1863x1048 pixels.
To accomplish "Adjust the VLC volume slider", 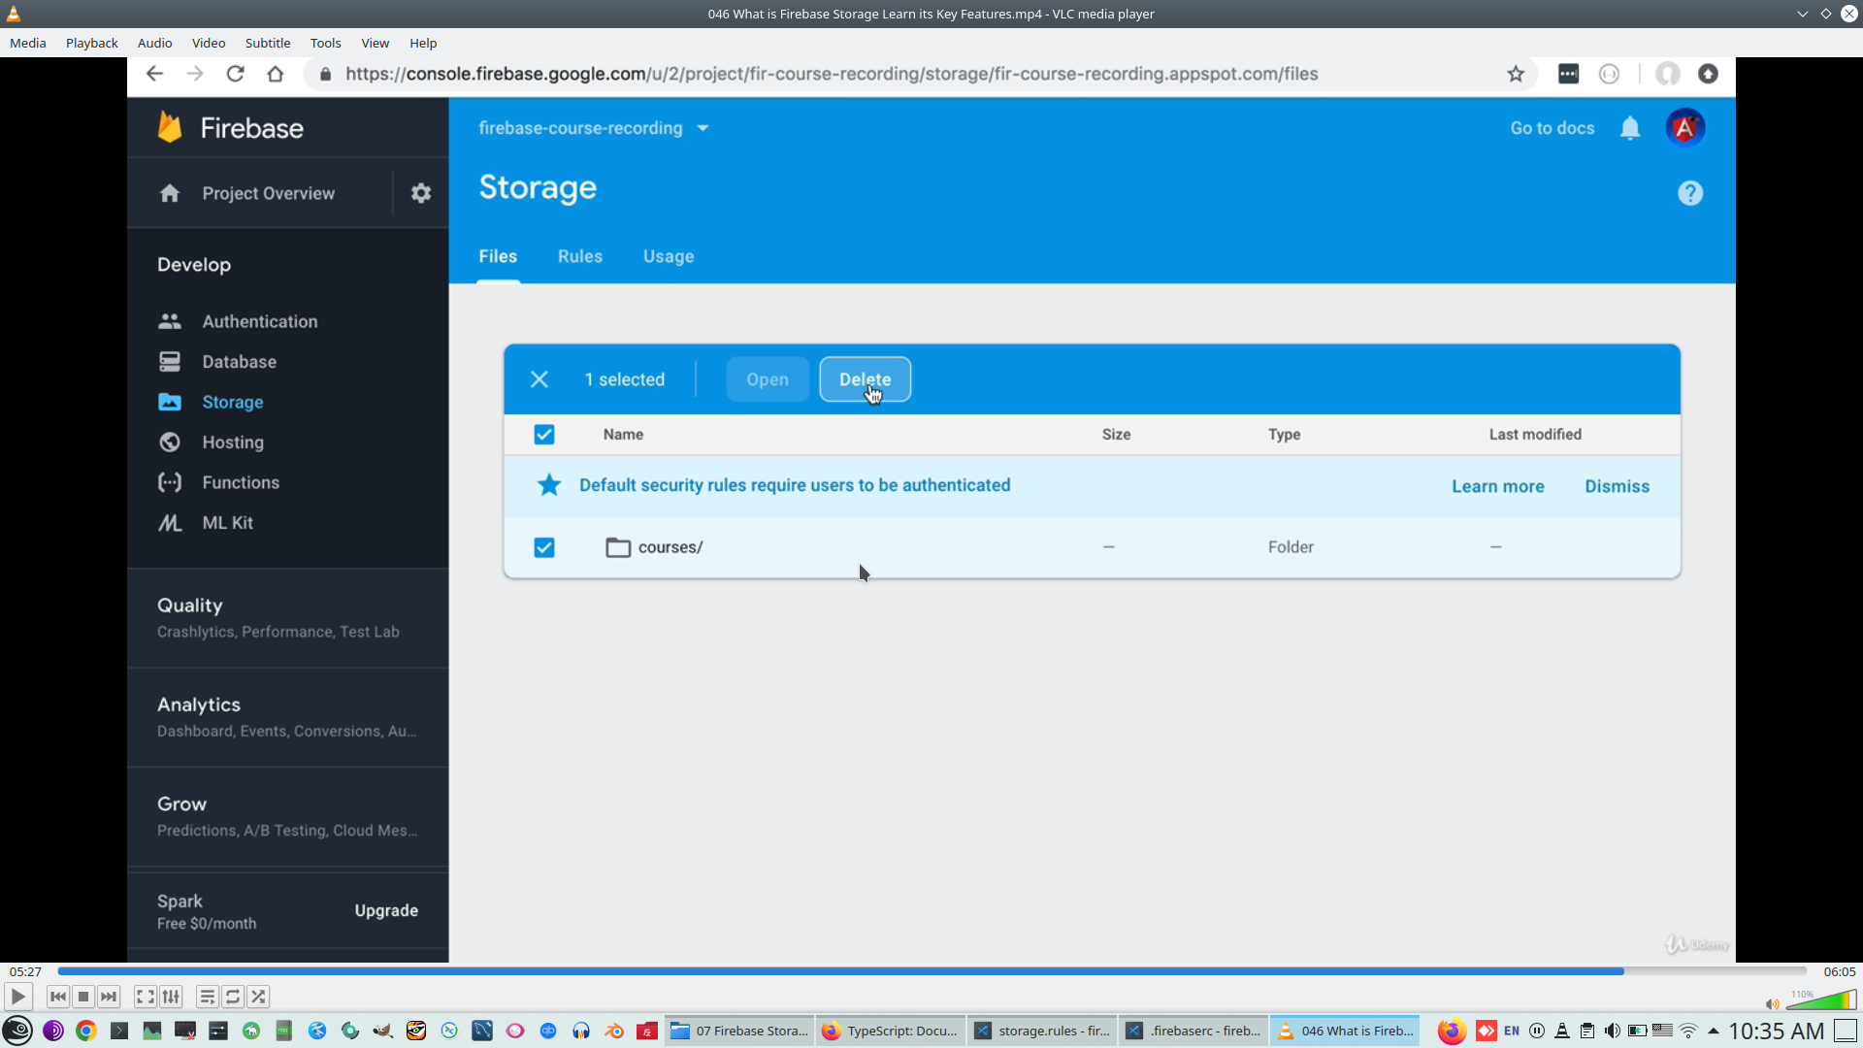I will click(1819, 999).
